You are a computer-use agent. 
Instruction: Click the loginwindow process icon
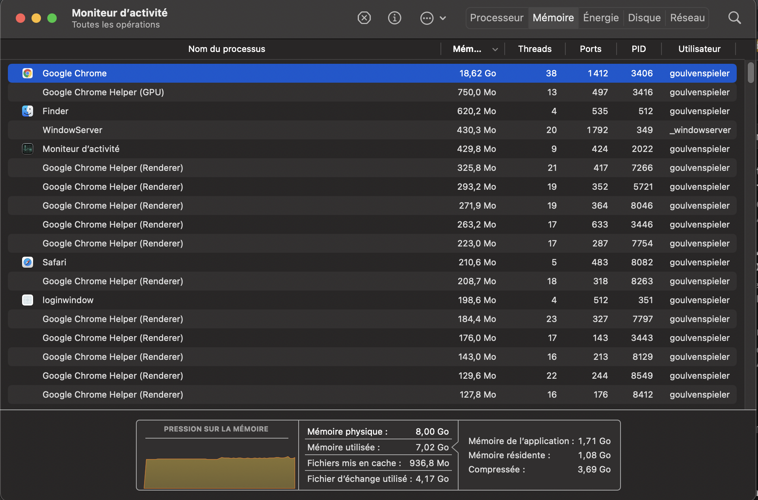pos(28,300)
